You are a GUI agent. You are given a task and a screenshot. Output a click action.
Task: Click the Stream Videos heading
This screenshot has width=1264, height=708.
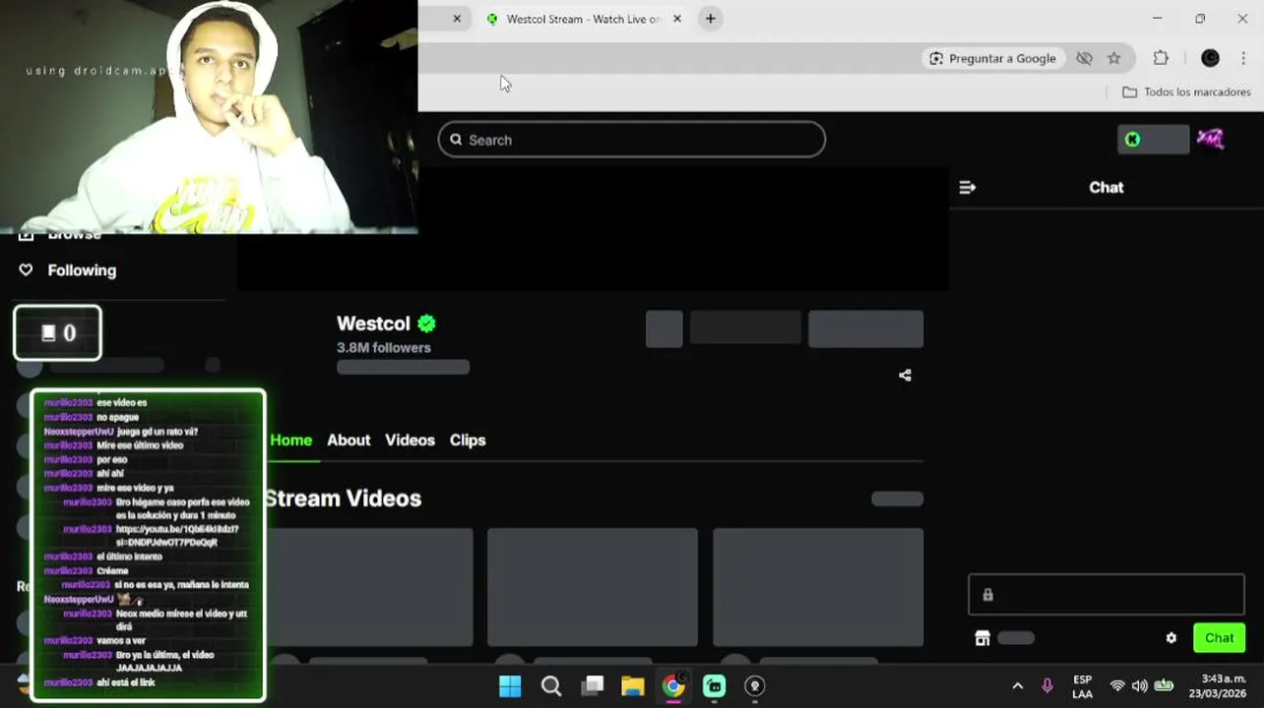tap(343, 499)
